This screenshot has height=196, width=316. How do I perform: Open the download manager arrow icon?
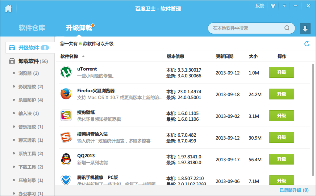305,28
